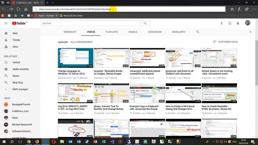Open the Rue25 - YouTube bookmark
The image size is (258, 145).
[46, 16]
